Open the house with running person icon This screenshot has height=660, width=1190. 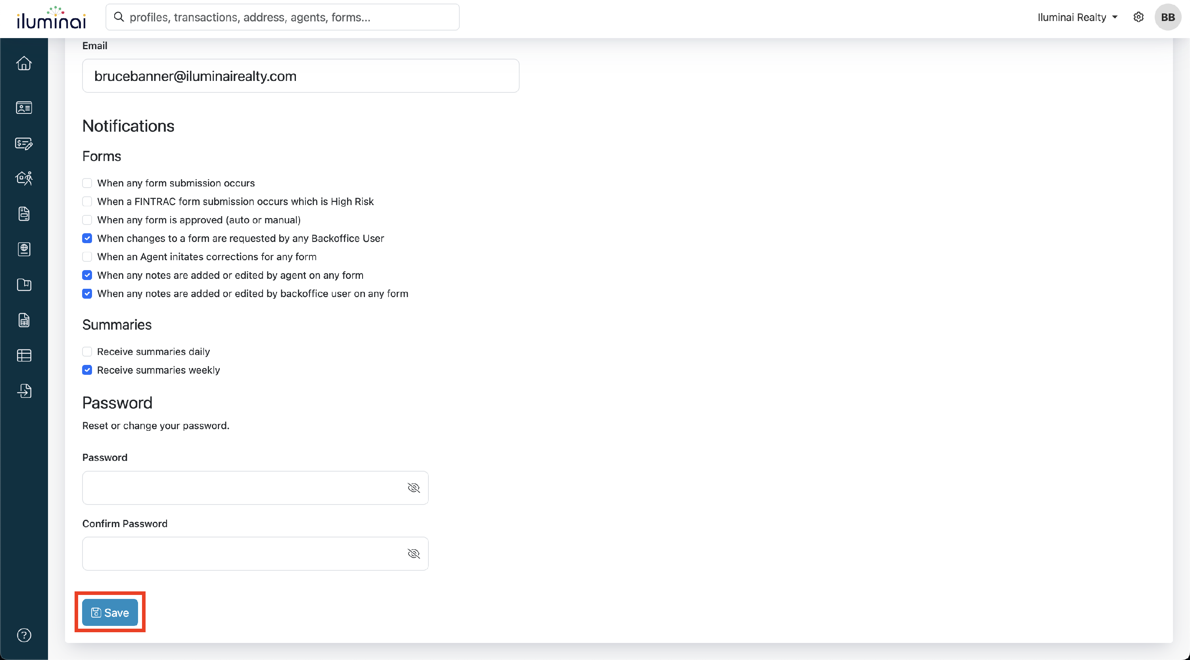click(24, 178)
